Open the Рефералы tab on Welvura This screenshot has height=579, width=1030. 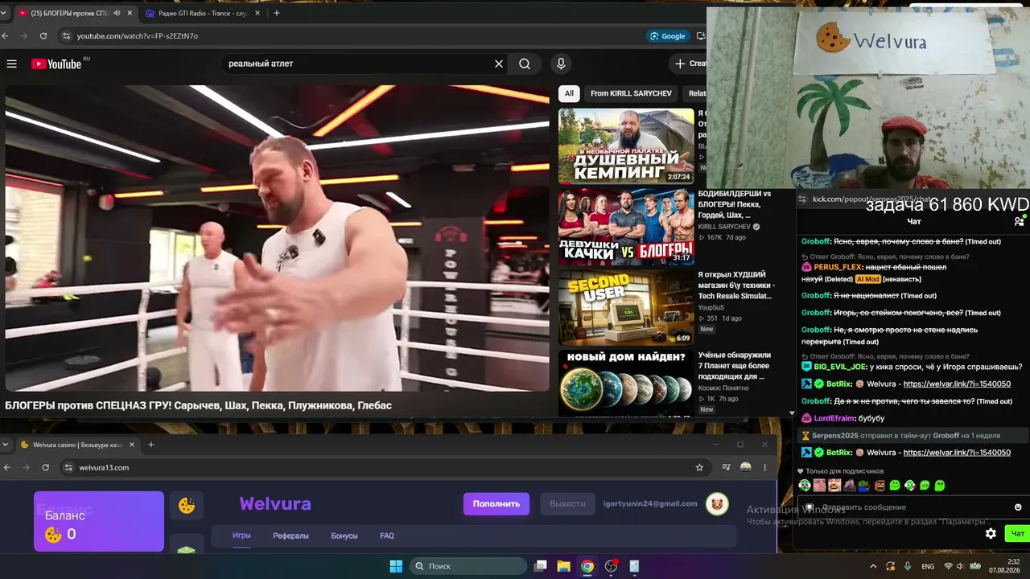coord(290,536)
